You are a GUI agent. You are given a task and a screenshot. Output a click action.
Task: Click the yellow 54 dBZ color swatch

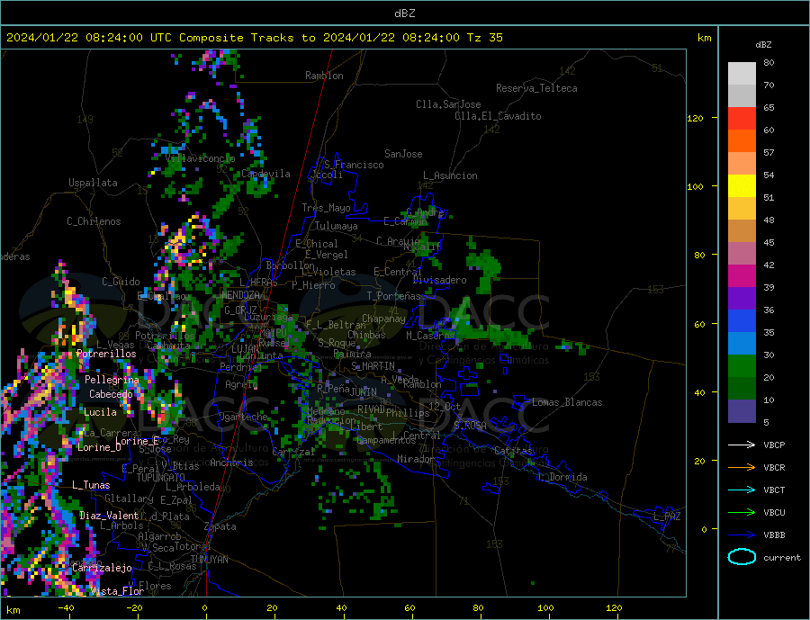pyautogui.click(x=742, y=186)
